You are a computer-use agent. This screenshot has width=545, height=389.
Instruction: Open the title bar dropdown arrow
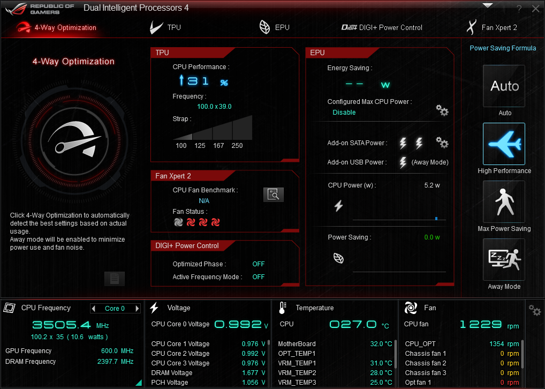488,5
